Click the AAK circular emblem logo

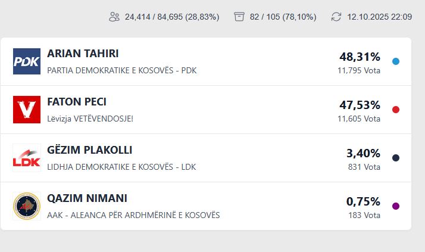tap(27, 206)
